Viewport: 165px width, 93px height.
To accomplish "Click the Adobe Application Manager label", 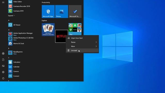I will [23, 33].
